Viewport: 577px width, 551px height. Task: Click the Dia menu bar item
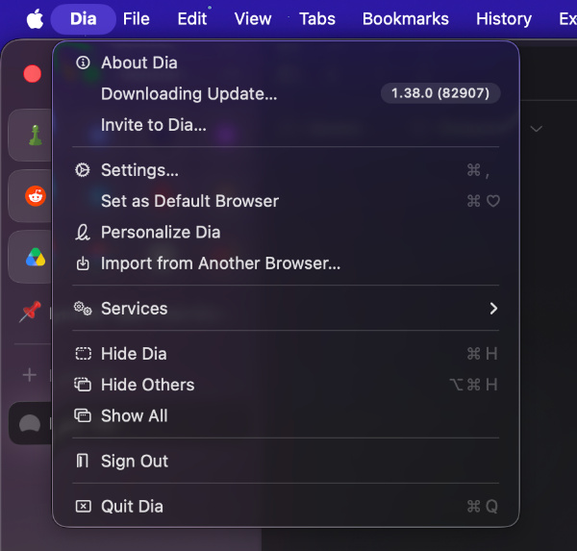(x=83, y=19)
